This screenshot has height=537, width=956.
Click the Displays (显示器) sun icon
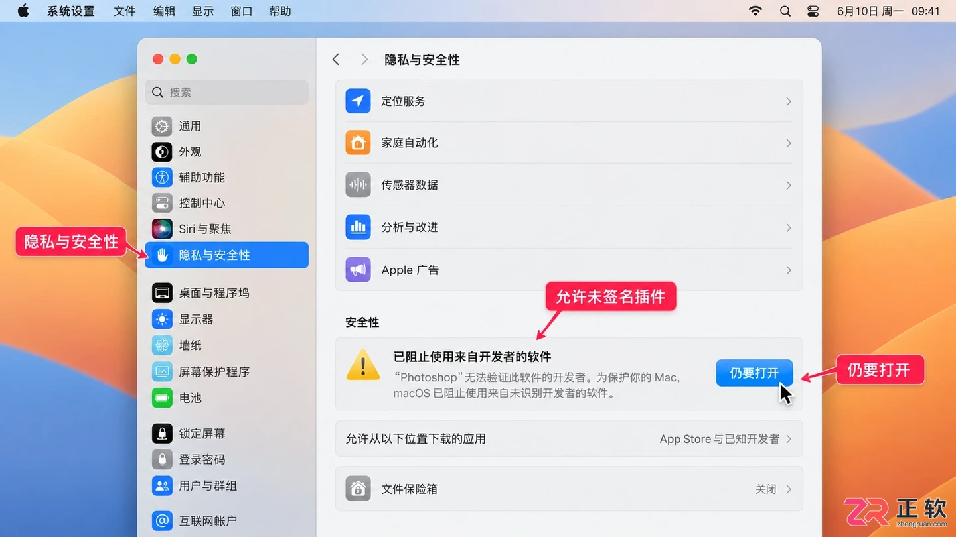(162, 319)
